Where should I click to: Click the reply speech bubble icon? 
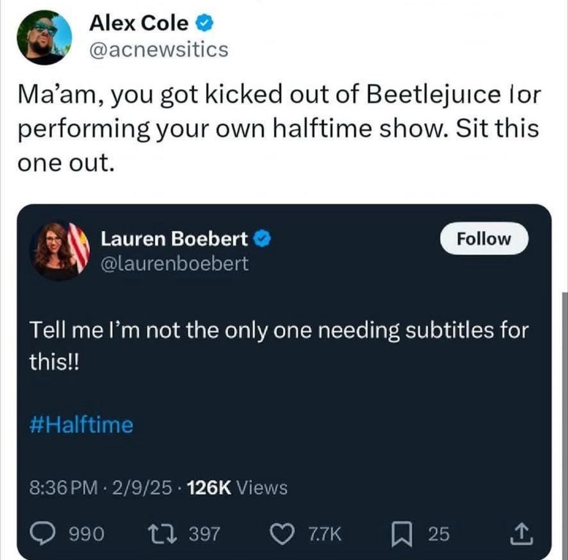(x=40, y=533)
